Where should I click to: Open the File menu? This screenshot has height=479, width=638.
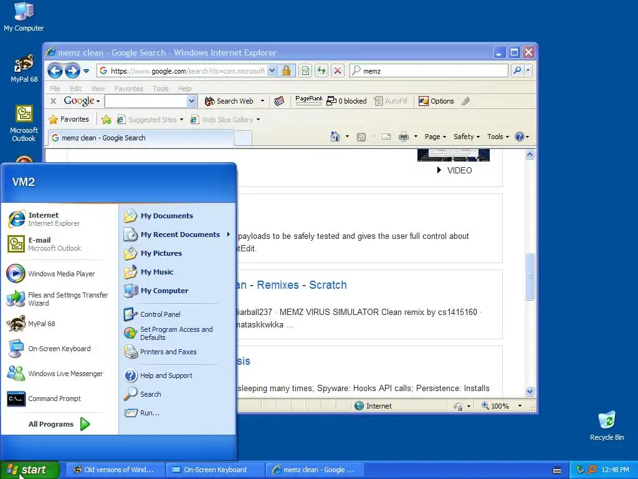tap(55, 89)
